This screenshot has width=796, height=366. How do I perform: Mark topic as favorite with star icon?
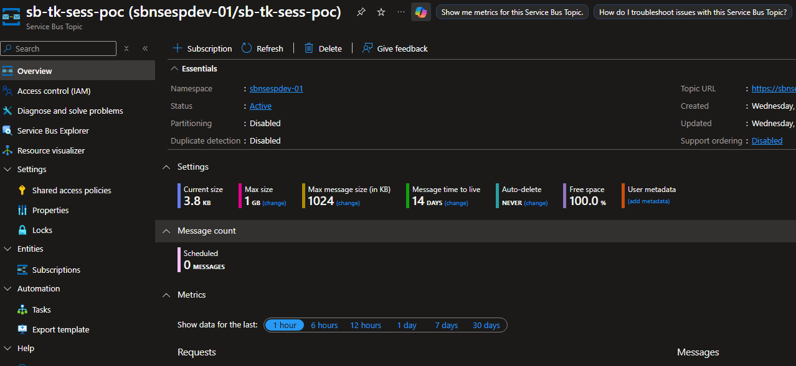click(381, 12)
